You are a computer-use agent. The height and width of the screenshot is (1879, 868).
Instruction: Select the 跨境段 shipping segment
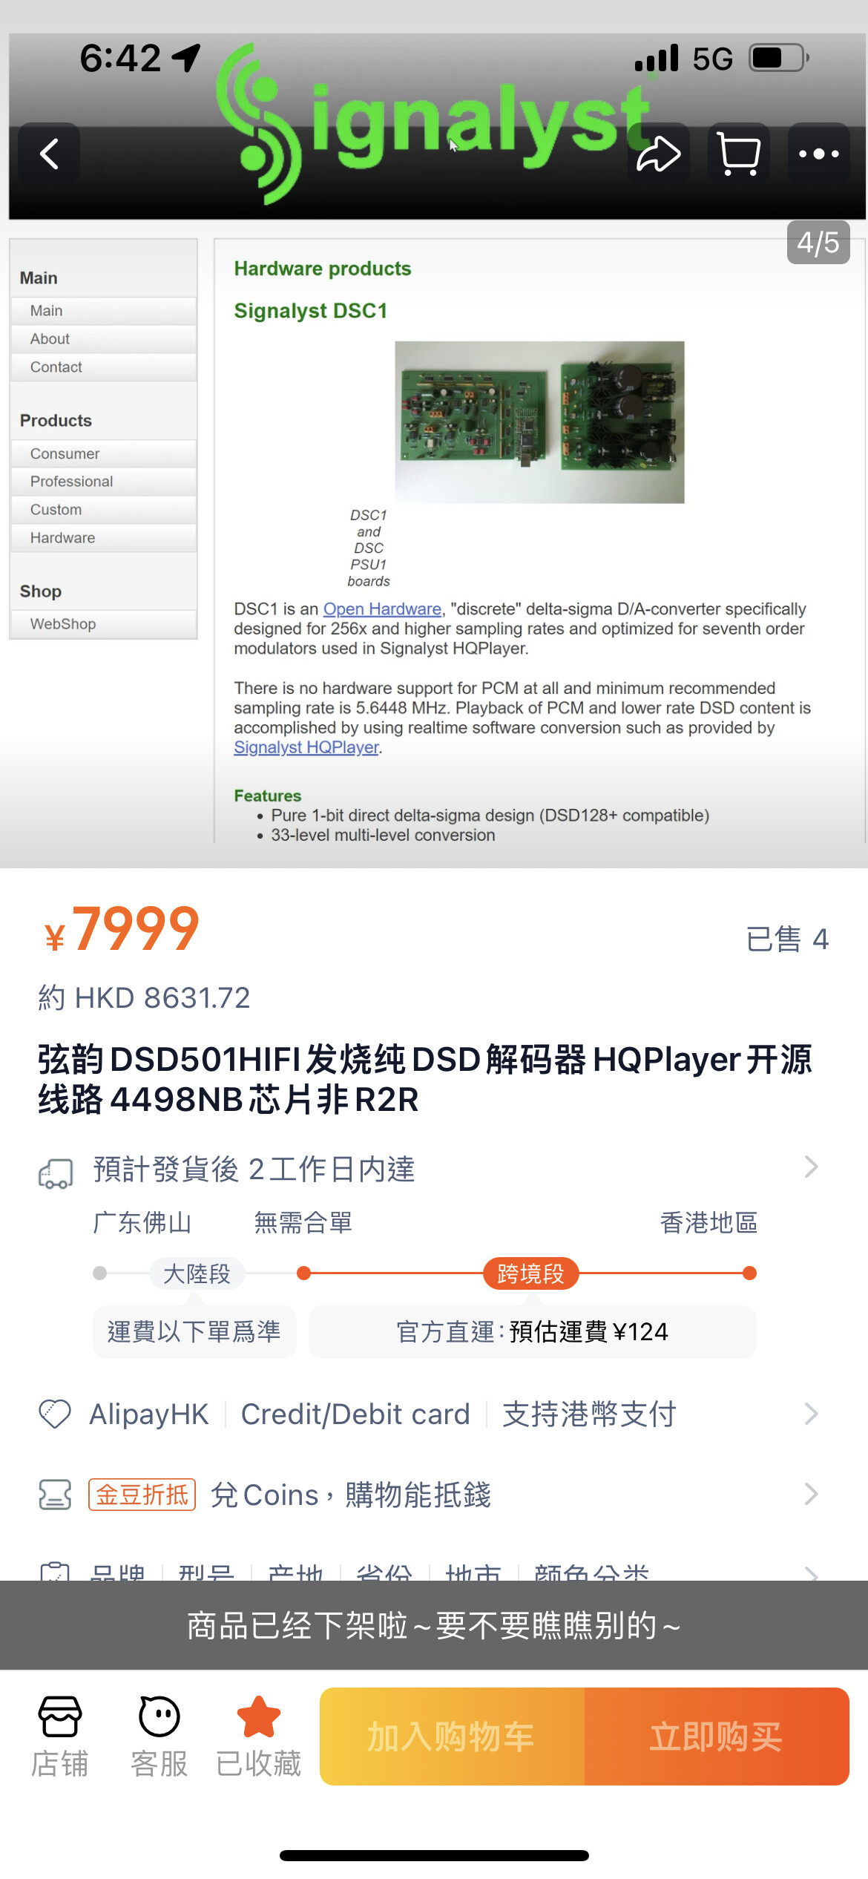click(x=530, y=1273)
